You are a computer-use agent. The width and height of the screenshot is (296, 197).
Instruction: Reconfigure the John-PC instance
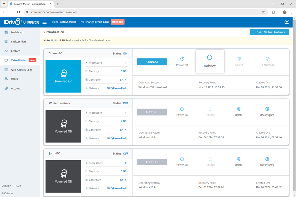[267, 162]
